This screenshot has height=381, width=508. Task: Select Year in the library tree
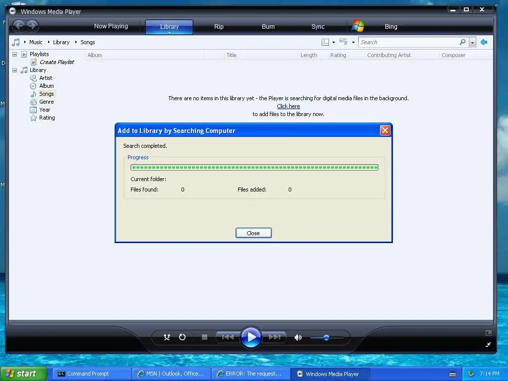point(45,110)
